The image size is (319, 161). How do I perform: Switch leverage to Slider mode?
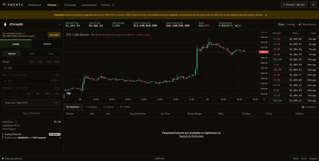[57, 88]
